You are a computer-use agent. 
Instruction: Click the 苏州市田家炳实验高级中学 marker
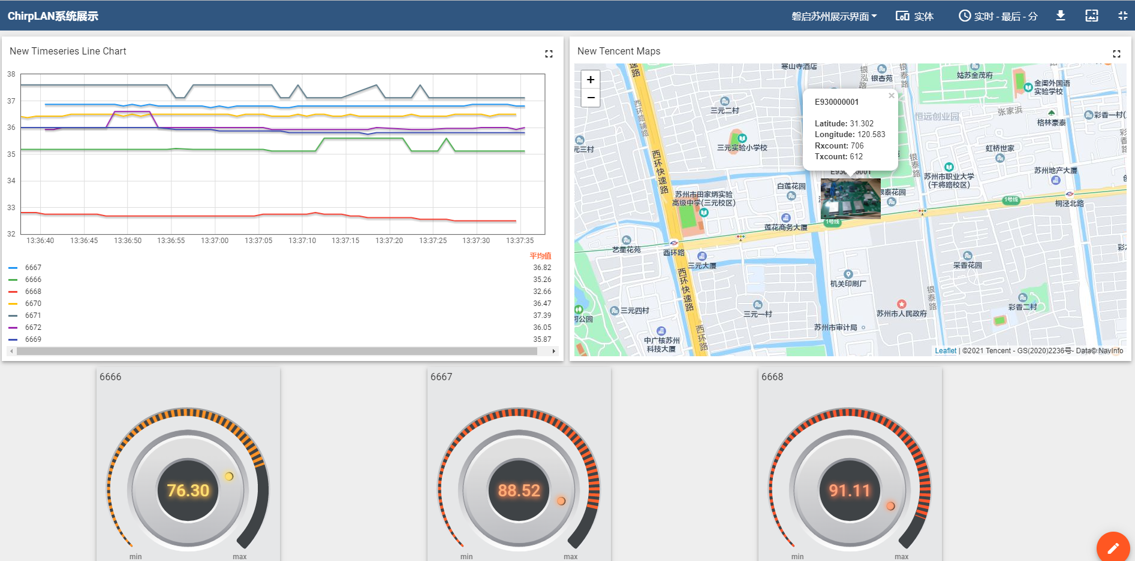click(x=704, y=212)
